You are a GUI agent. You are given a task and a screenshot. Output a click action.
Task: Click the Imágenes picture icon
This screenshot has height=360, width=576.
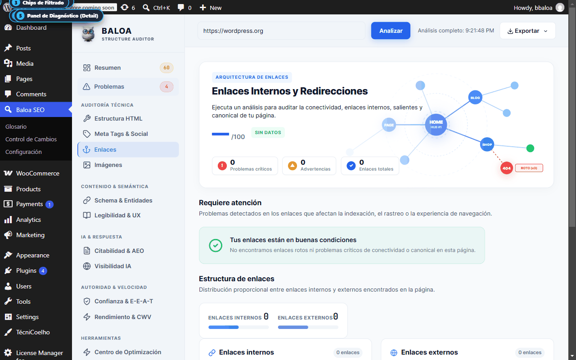[x=87, y=165]
